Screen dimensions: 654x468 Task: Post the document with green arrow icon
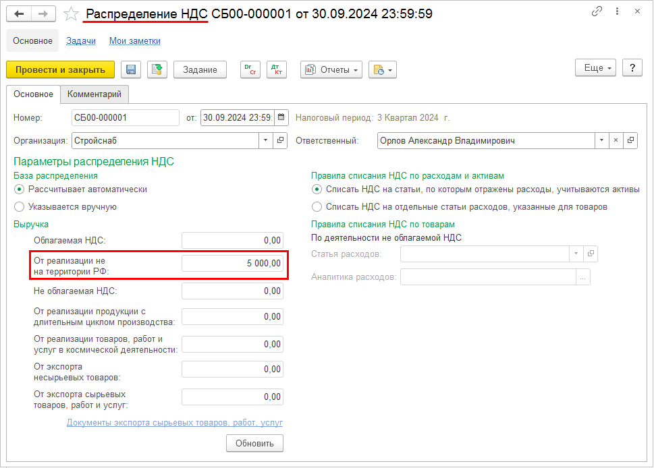[x=157, y=69]
